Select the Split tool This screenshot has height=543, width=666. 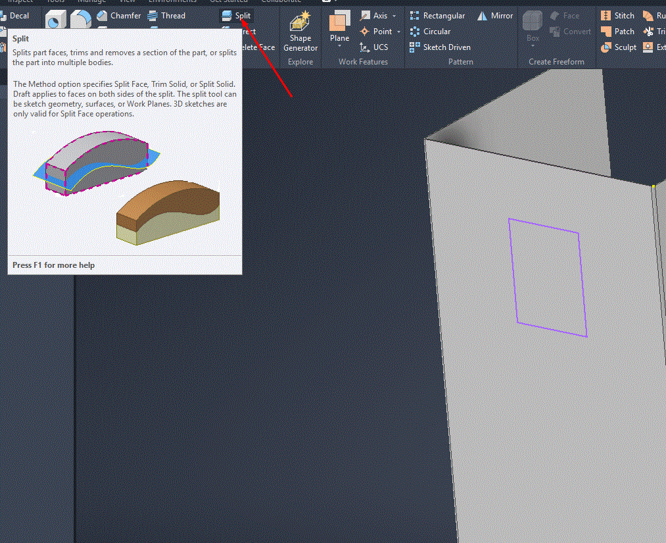(x=236, y=15)
